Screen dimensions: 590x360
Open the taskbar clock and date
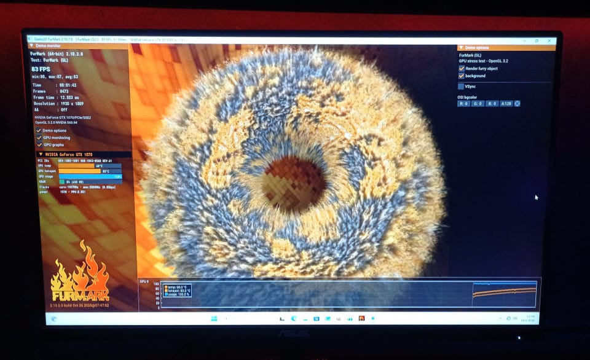pyautogui.click(x=529, y=318)
